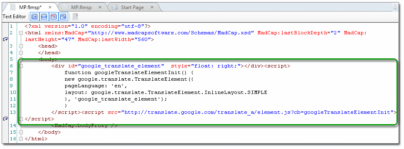
Task: Click the file icon on MP.flmsp* tab
Action: [x=12, y=7]
